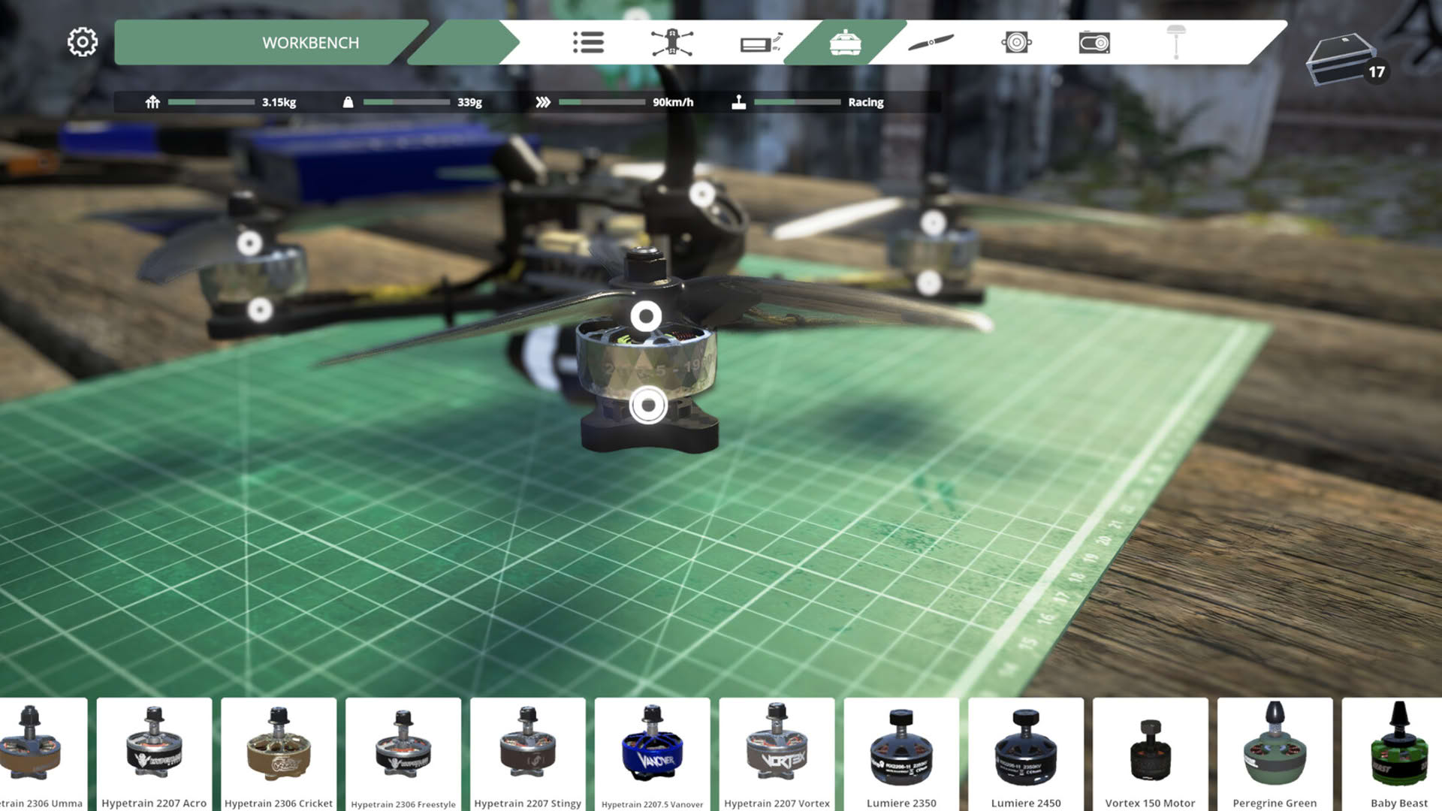This screenshot has width=1442, height=811.
Task: Choose the Hypetrain 2306 Cricket motor
Action: click(x=279, y=754)
